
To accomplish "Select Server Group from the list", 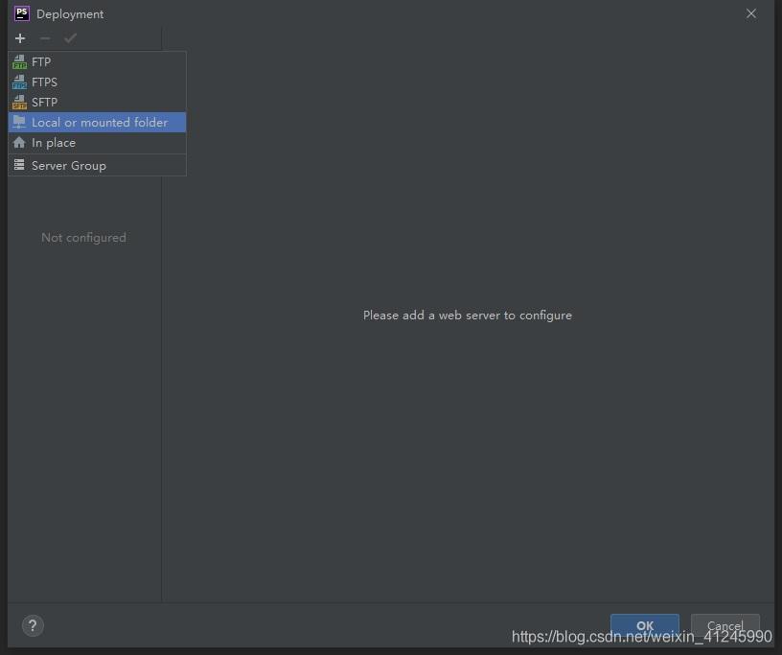I will pyautogui.click(x=69, y=166).
